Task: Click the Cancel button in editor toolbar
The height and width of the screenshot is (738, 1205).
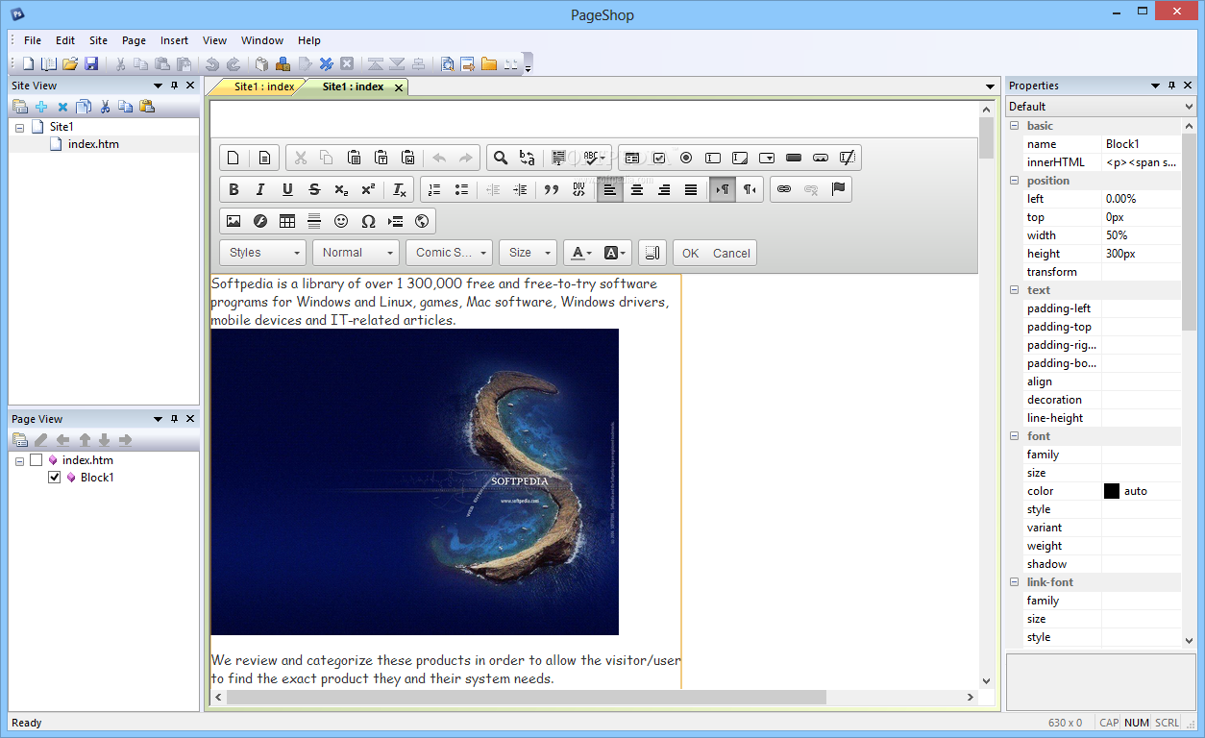Action: pos(731,253)
